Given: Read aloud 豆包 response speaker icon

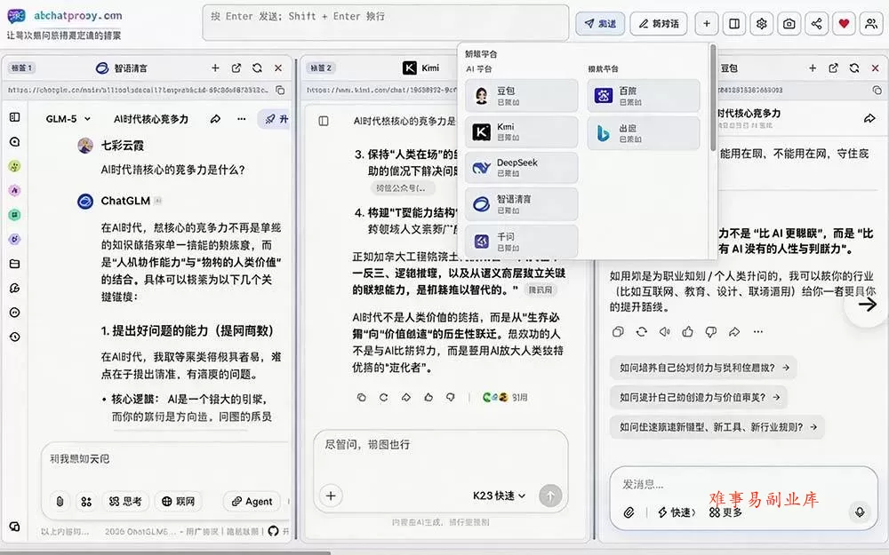Looking at the screenshot, I should [664, 332].
